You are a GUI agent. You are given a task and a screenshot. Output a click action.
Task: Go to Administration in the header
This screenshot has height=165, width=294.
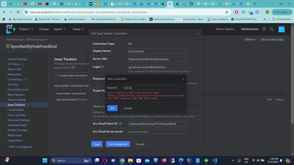tap(250, 29)
